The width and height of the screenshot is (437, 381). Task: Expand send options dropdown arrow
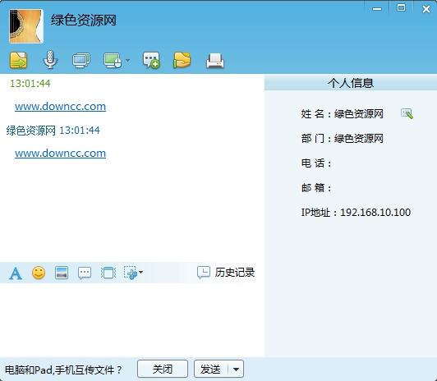pyautogui.click(x=236, y=370)
